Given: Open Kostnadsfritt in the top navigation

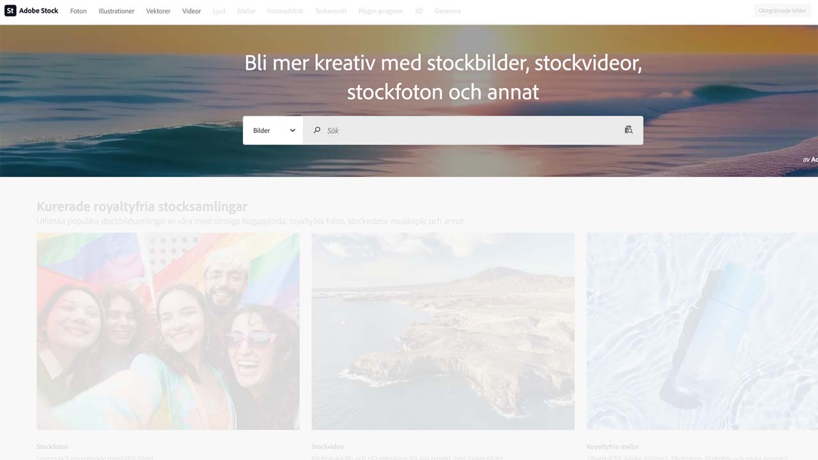Looking at the screenshot, I should click(285, 11).
